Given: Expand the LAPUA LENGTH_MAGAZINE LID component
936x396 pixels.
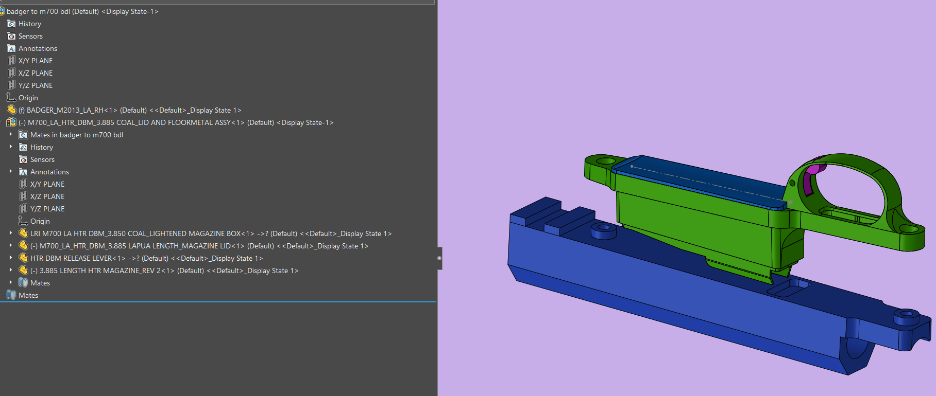Looking at the screenshot, I should click(11, 245).
